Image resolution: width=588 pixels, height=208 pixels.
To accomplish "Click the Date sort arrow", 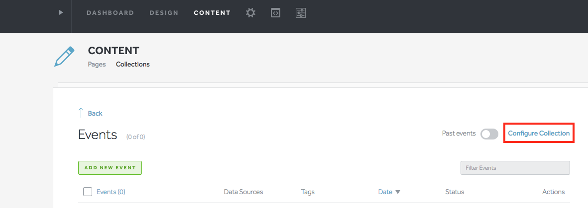I will [x=398, y=192].
